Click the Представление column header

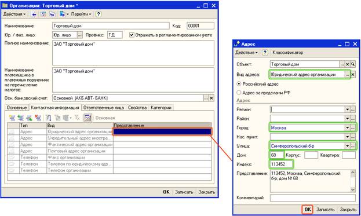click(x=162, y=125)
